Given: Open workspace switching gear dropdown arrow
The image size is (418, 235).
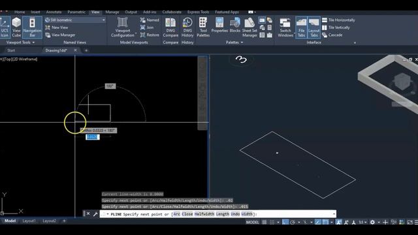Looking at the screenshot, I should 379,222.
